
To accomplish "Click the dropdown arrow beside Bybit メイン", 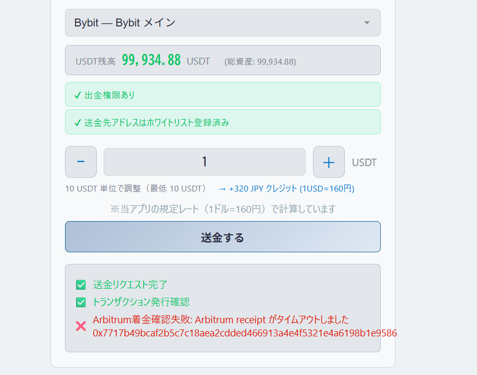I will [x=367, y=23].
